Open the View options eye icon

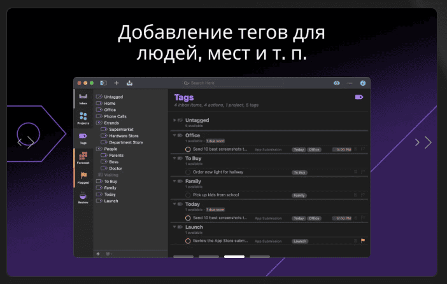pyautogui.click(x=337, y=83)
